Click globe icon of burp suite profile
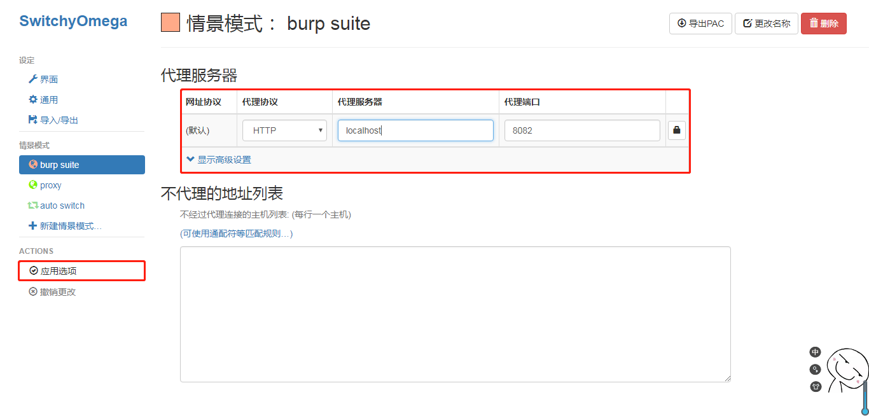Screen dimensions: 869x418 33,164
